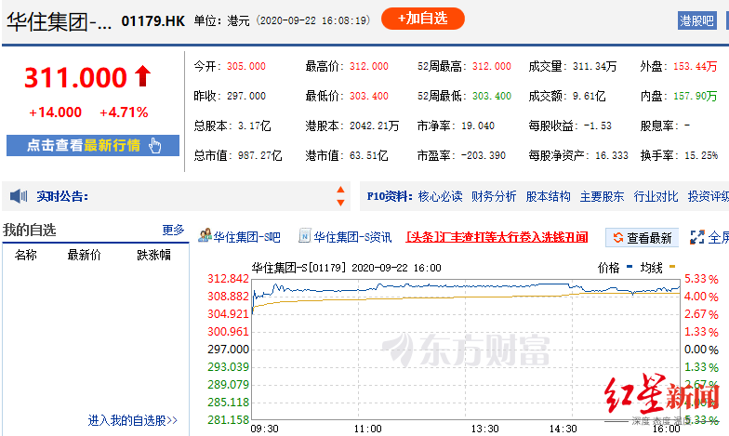This screenshot has height=436, width=729.
Task: Open the 港股吧 forum button
Action: [x=696, y=20]
